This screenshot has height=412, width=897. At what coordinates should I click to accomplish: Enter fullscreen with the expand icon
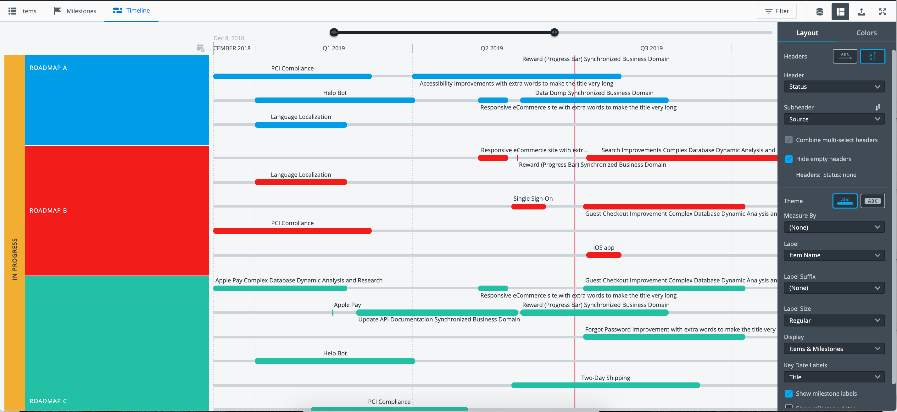point(883,12)
